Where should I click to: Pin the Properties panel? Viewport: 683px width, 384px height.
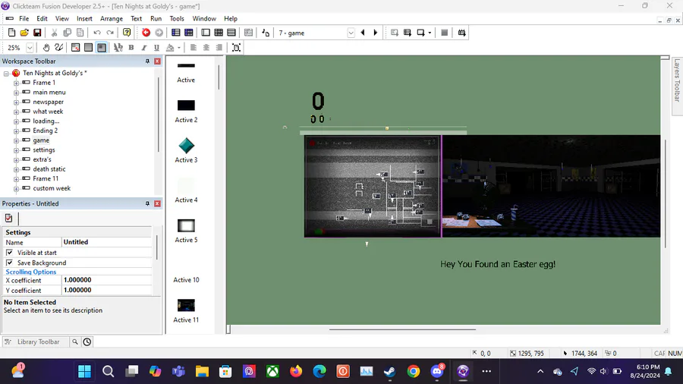147,203
